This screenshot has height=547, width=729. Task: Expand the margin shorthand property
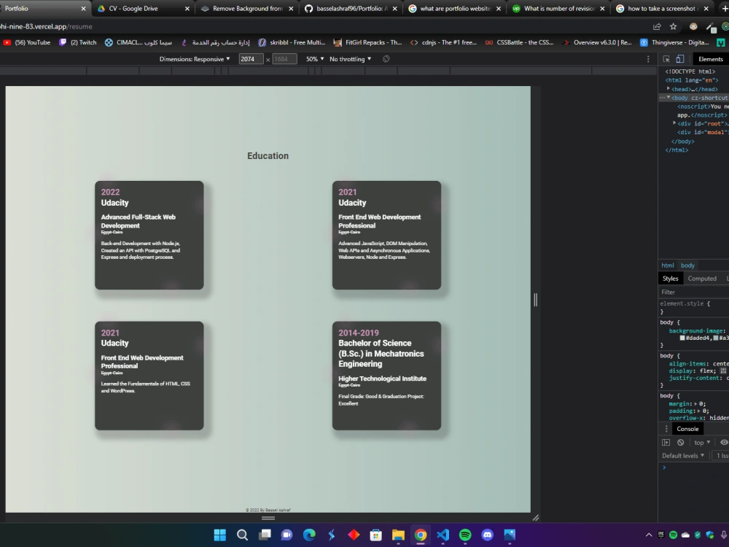[696, 404]
